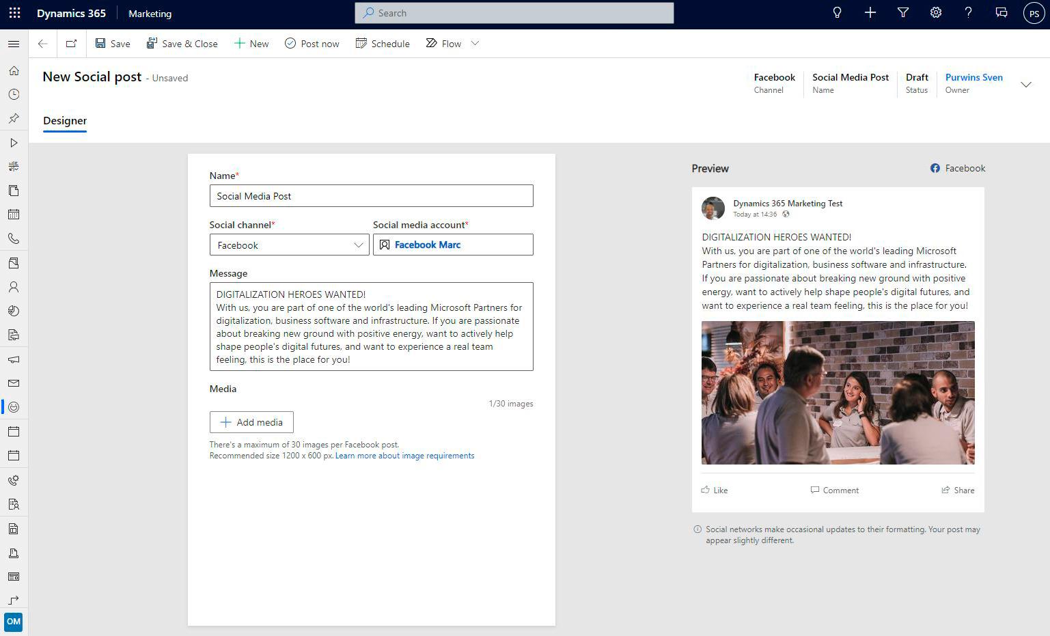Click the '1/30 images' counter text
Image resolution: width=1050 pixels, height=636 pixels.
coord(511,404)
